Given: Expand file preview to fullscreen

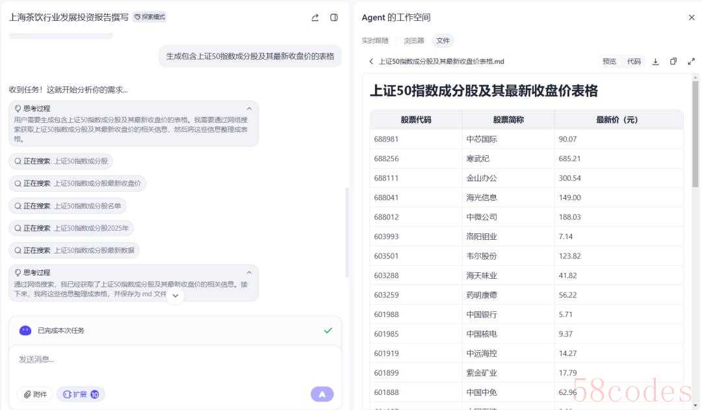Looking at the screenshot, I should 691,61.
